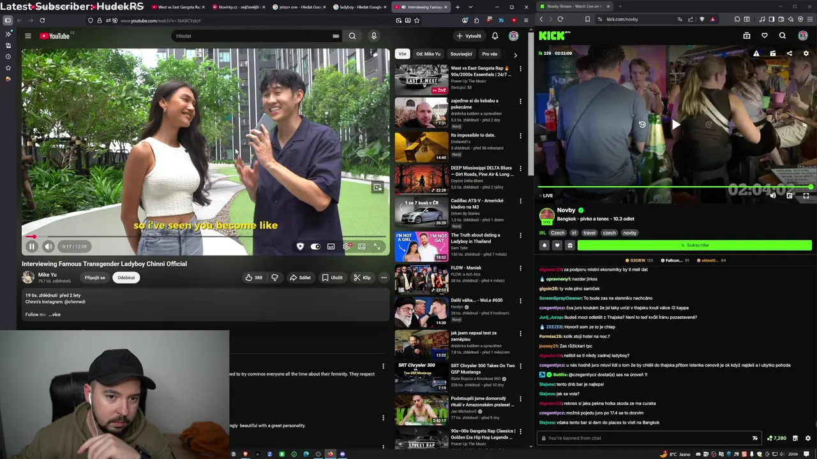The width and height of the screenshot is (817, 459).
Task: Open YouTube player settings gear
Action: [x=347, y=246]
